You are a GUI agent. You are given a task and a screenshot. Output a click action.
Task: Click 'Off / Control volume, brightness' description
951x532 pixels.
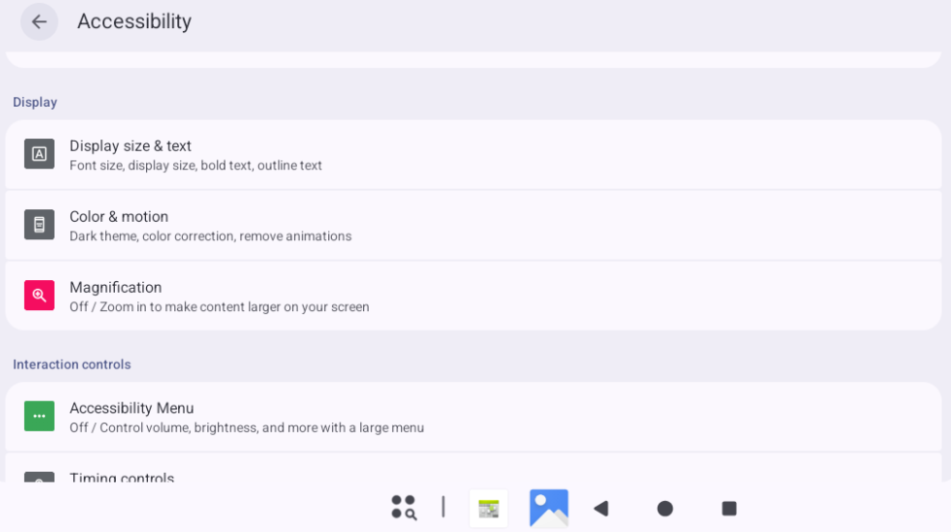pos(246,428)
